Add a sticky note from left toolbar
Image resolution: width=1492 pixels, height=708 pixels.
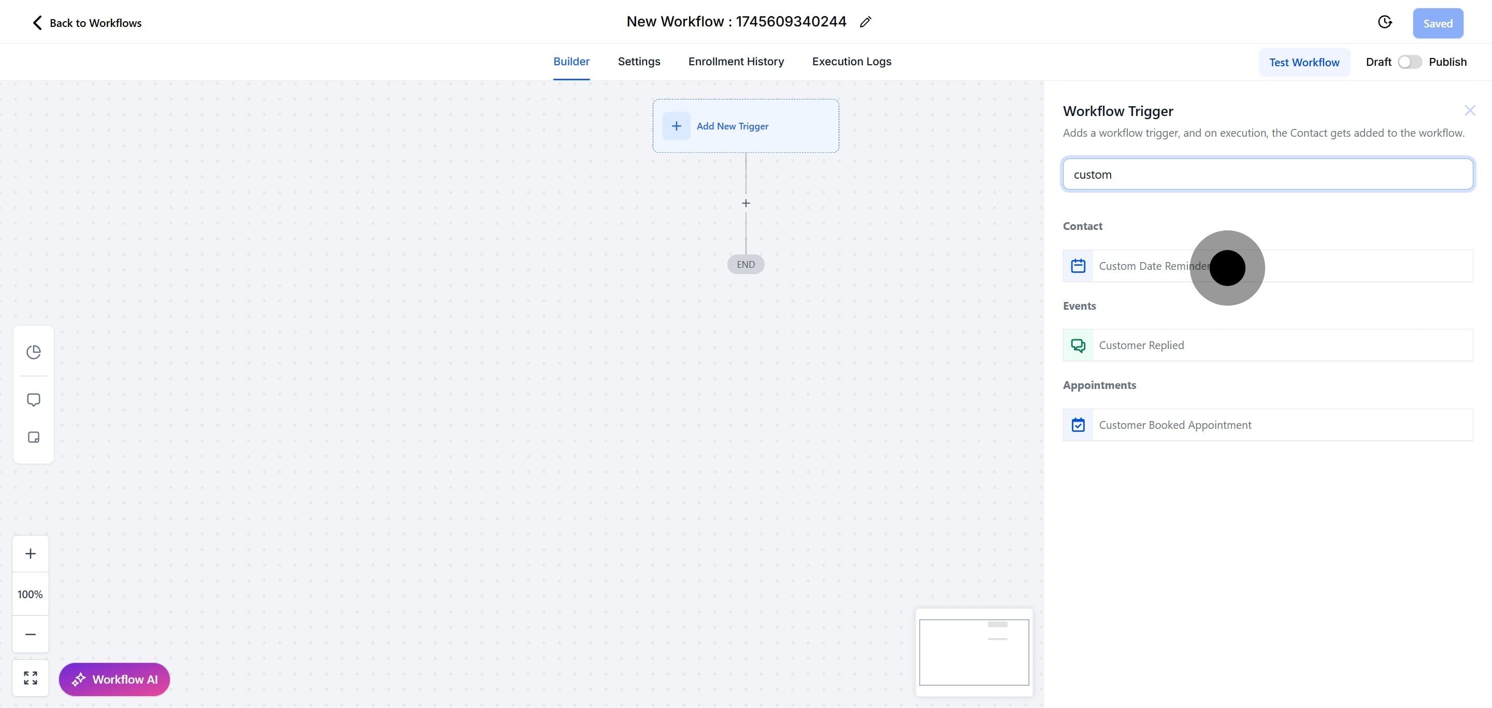click(34, 437)
